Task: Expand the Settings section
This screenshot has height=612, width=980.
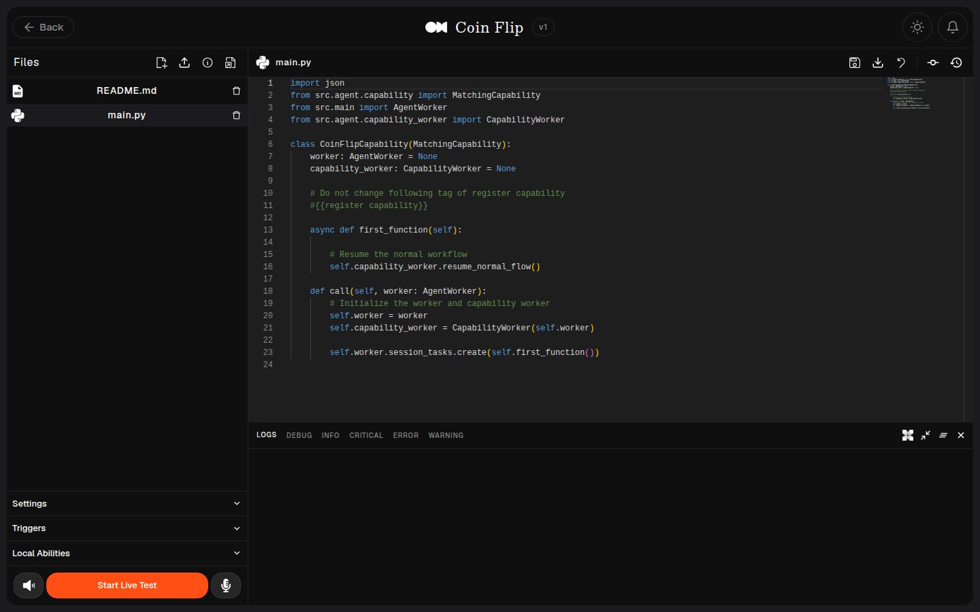Action: coord(127,504)
